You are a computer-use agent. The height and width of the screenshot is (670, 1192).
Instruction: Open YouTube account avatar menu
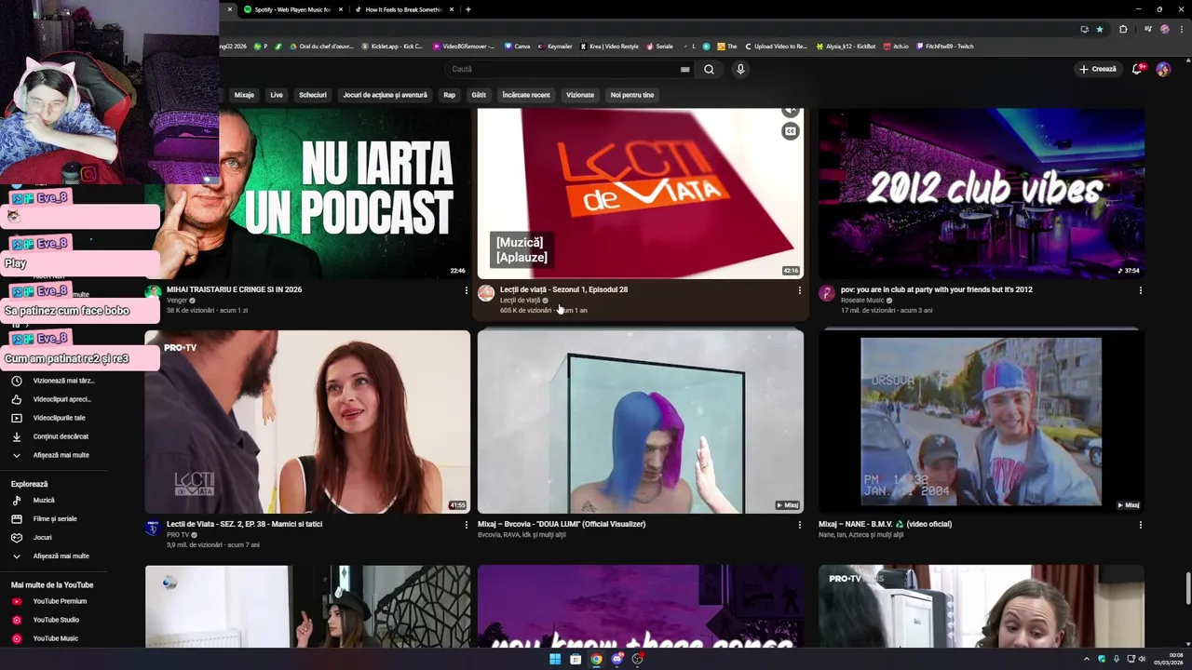1163,69
